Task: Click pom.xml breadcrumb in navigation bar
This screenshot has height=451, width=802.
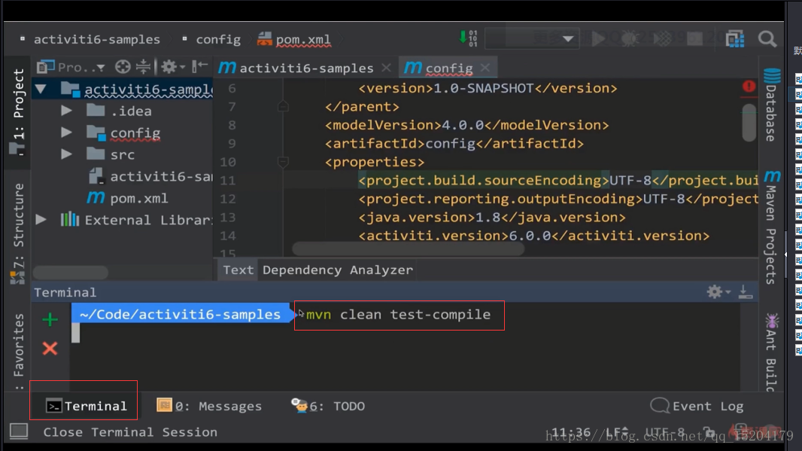Action: pyautogui.click(x=303, y=39)
